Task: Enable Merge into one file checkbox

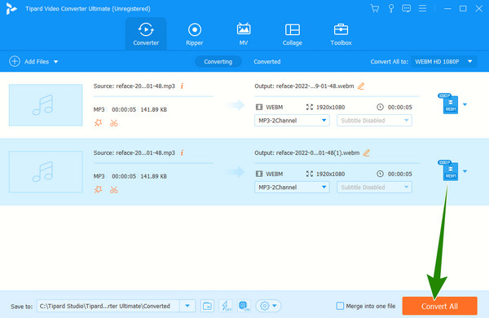Action: pos(340,306)
